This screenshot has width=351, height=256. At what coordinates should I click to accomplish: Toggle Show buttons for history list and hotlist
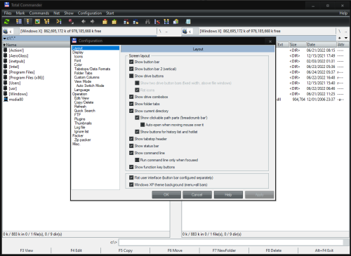click(137, 132)
